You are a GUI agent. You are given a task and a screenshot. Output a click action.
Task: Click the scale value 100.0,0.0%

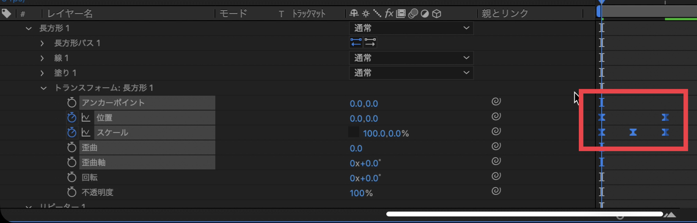point(386,133)
